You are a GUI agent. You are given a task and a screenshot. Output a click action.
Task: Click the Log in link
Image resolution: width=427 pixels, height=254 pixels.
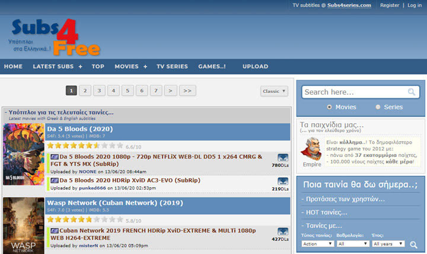click(x=415, y=5)
